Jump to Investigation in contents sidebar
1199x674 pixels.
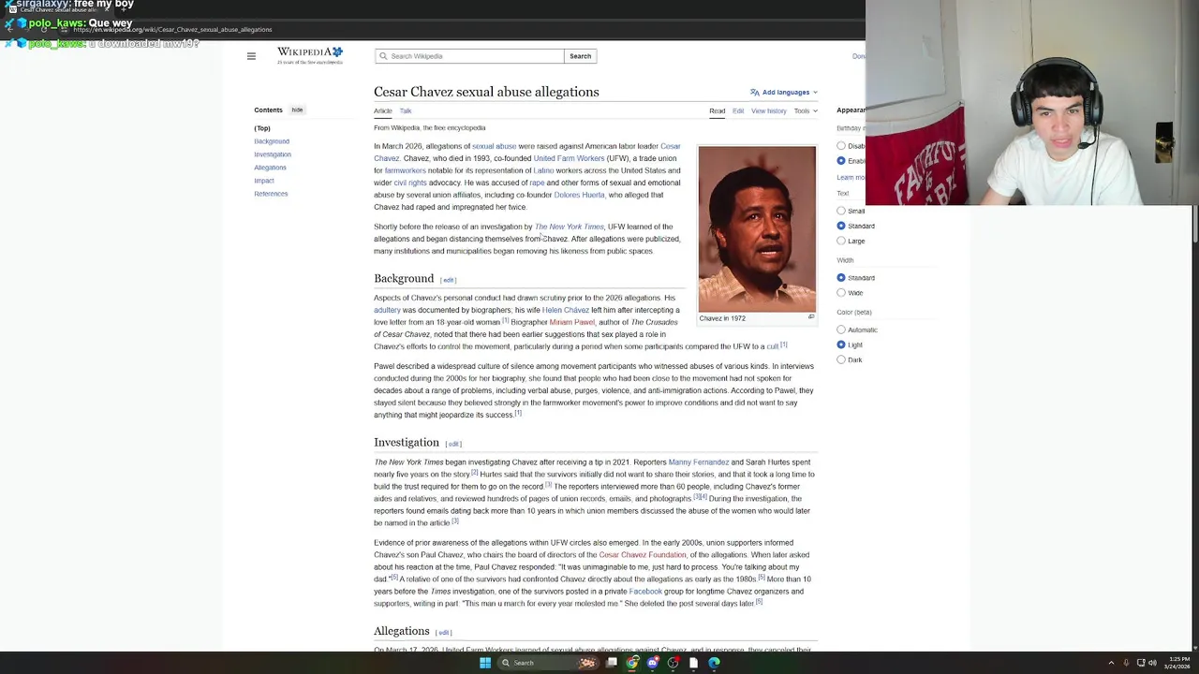[273, 154]
